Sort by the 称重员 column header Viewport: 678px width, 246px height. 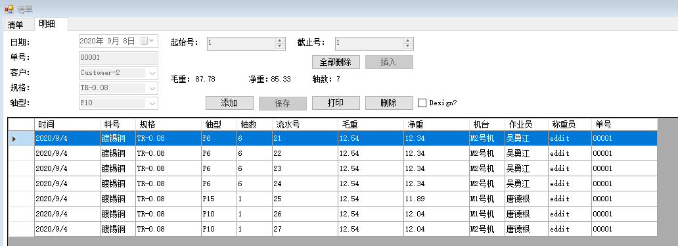[x=570, y=124]
